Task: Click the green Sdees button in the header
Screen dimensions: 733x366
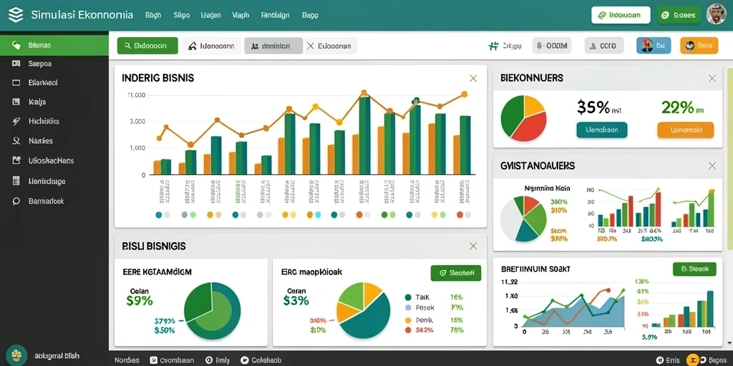Action: (x=679, y=15)
